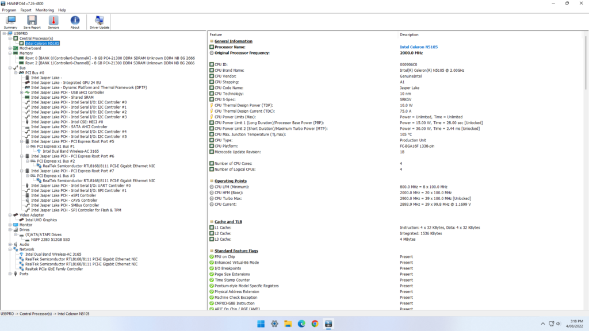Expand the Ports tree node
This screenshot has width=589, height=331.
pos(9,274)
